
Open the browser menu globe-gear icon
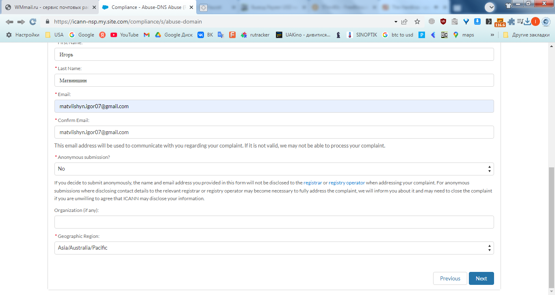tap(546, 21)
